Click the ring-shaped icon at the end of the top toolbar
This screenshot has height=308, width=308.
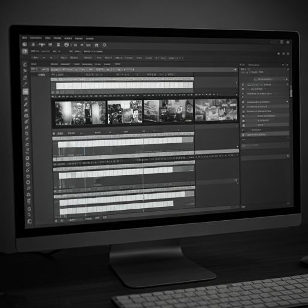coord(105,45)
